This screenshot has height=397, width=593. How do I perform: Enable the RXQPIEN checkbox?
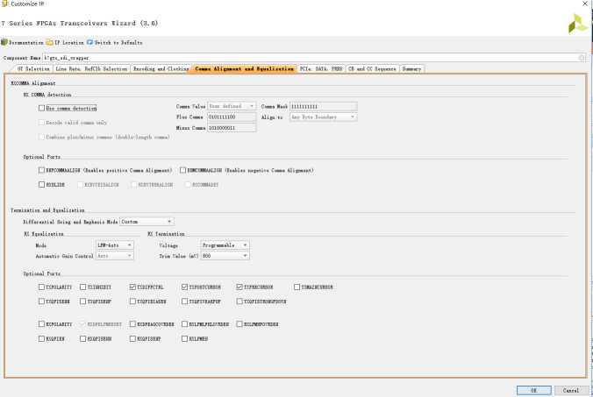point(41,339)
